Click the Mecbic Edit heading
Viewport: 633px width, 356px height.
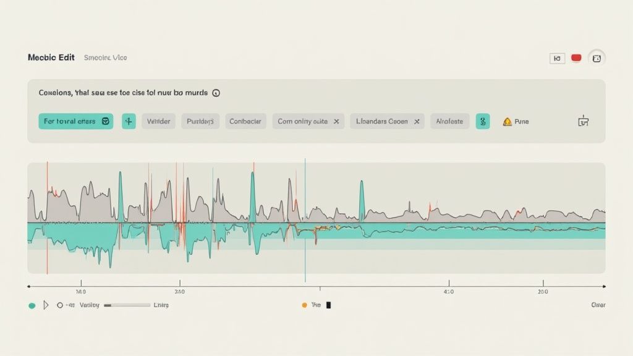[51, 57]
